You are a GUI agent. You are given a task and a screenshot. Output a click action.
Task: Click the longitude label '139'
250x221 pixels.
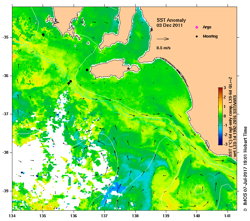point(166,216)
